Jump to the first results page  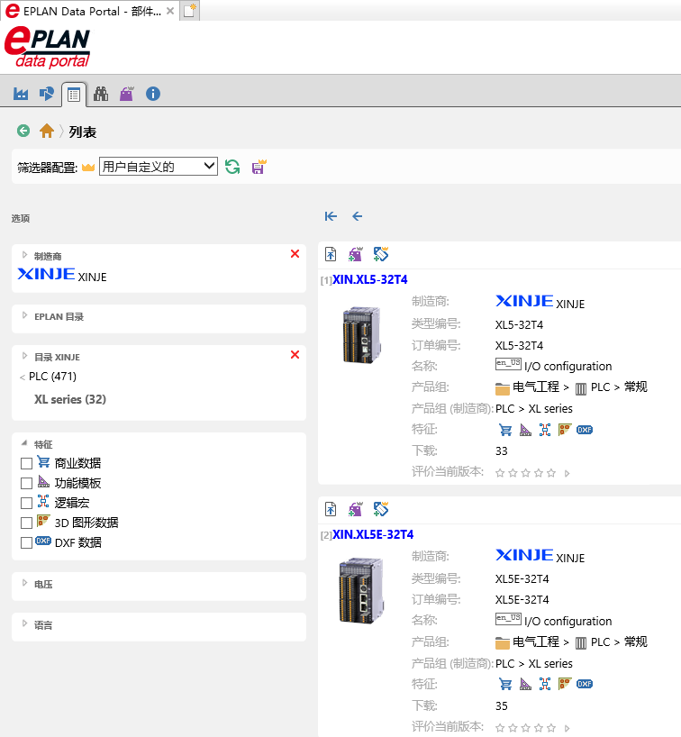pos(331,216)
